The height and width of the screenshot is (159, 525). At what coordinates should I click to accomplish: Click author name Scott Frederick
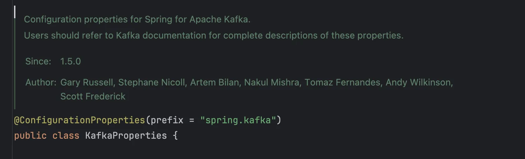tap(93, 96)
